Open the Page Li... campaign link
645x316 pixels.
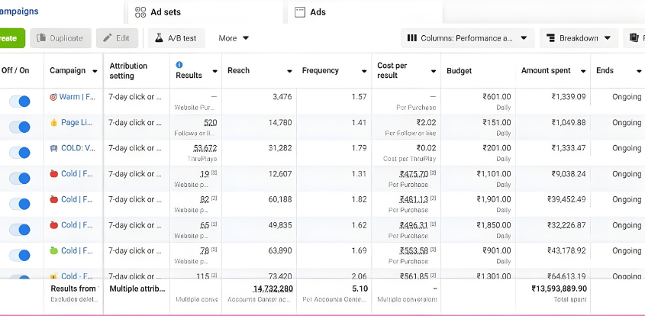point(76,123)
